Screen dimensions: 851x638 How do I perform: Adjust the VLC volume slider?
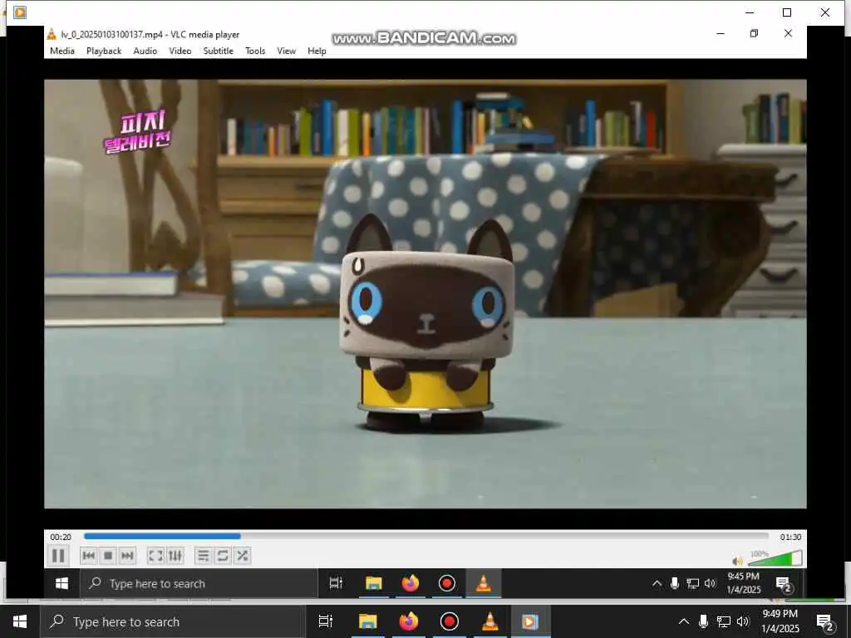coord(775,558)
